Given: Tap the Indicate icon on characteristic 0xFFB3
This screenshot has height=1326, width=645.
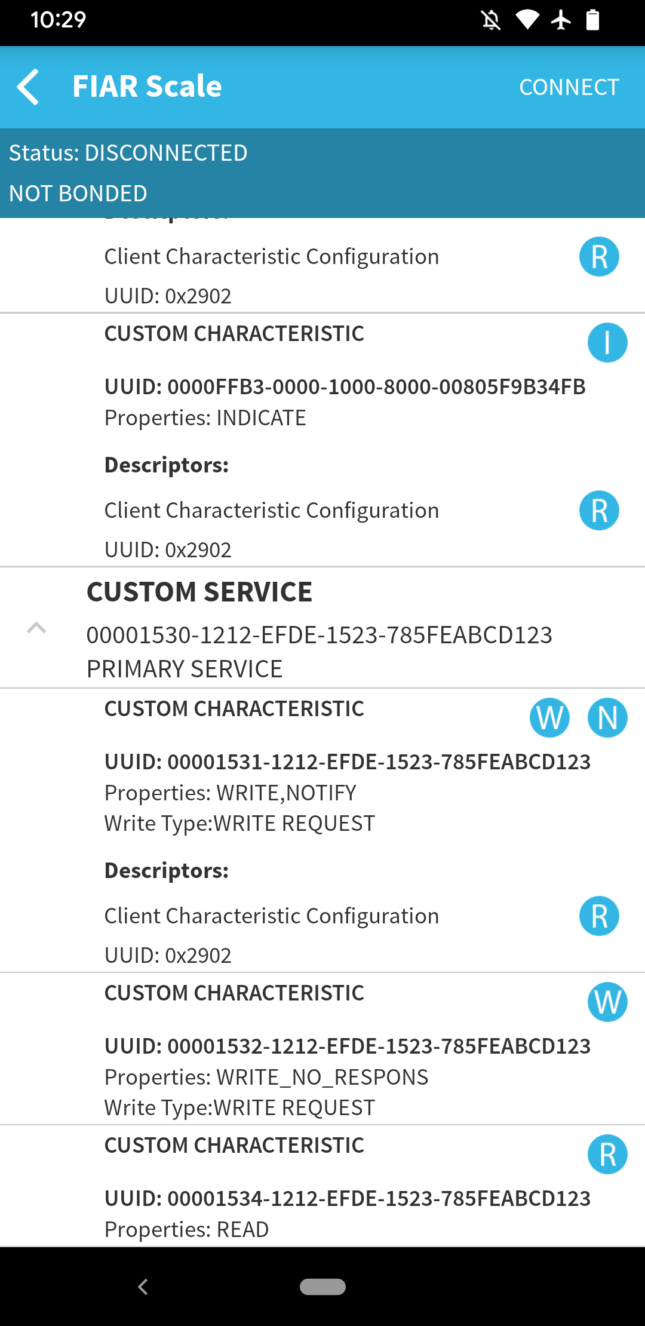Looking at the screenshot, I should click(x=607, y=342).
